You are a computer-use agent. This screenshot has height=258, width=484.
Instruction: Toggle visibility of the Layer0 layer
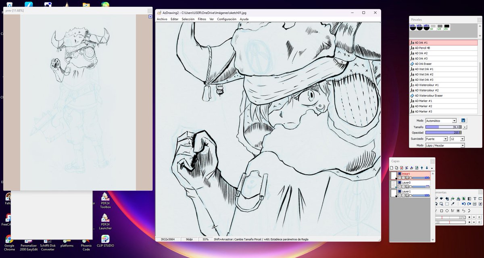pyautogui.click(x=400, y=183)
